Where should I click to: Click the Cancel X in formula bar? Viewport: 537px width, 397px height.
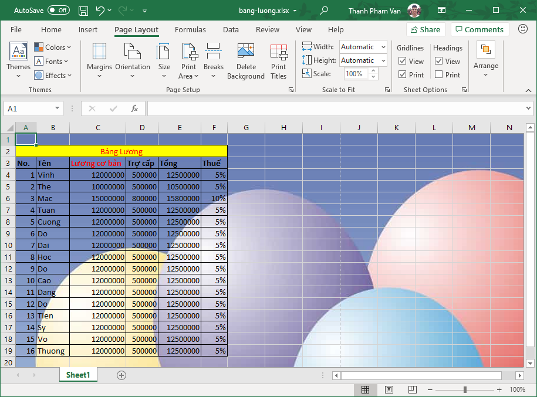point(92,109)
